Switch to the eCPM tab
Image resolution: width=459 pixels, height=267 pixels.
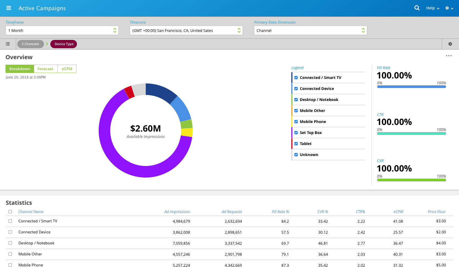click(67, 69)
